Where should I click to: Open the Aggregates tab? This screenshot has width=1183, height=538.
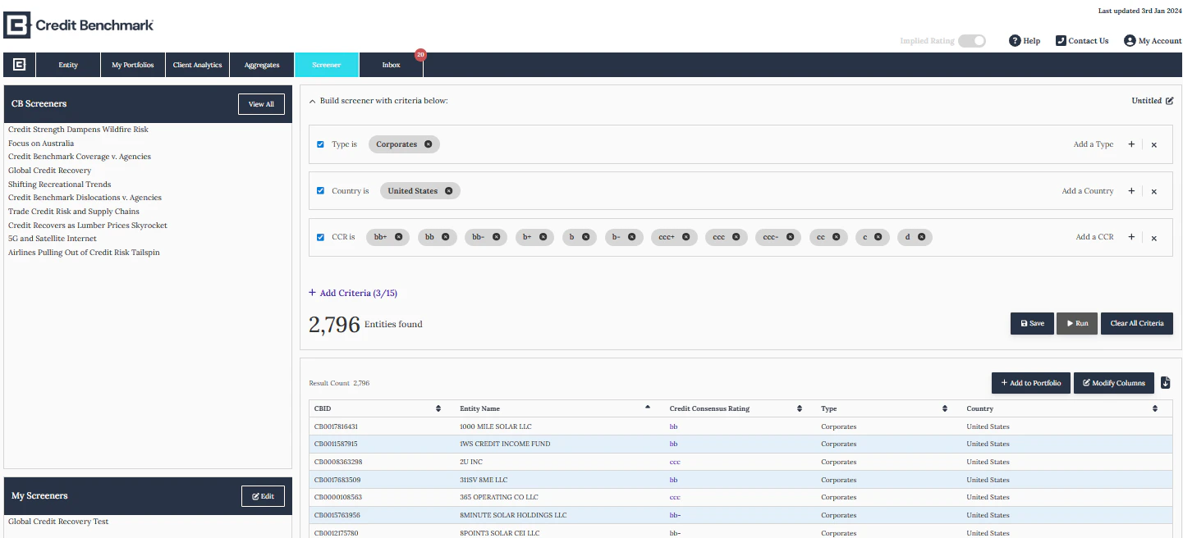coord(262,65)
